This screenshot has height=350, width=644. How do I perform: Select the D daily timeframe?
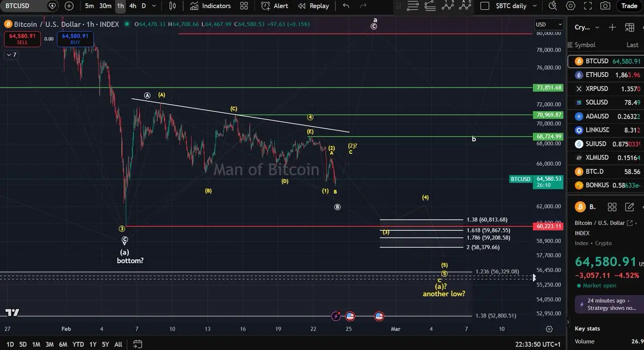point(143,6)
